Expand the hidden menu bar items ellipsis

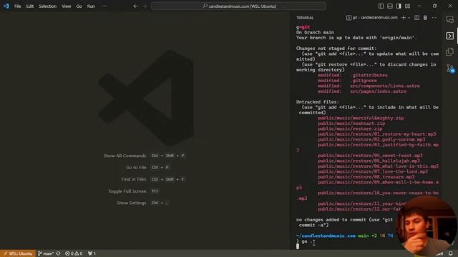tap(104, 6)
